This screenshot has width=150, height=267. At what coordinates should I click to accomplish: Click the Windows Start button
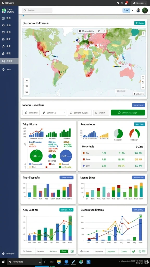(x=3, y=262)
